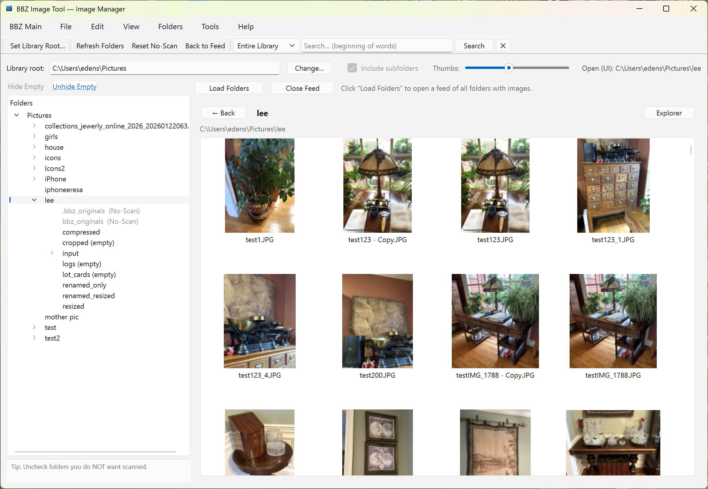
Task: Expand the Icons2 folder chevron
Action: click(x=34, y=168)
